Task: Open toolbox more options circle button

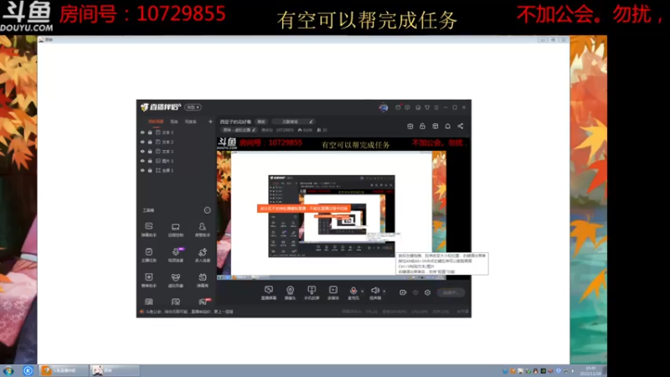Action: (x=207, y=210)
